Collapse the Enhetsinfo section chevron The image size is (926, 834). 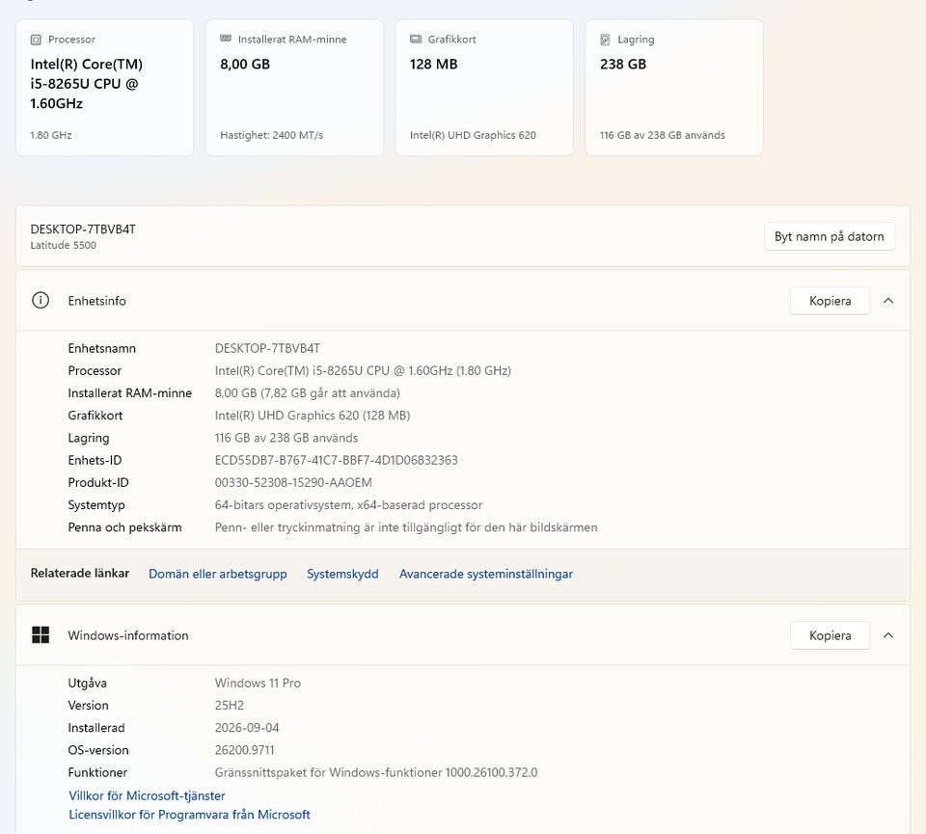(x=888, y=301)
